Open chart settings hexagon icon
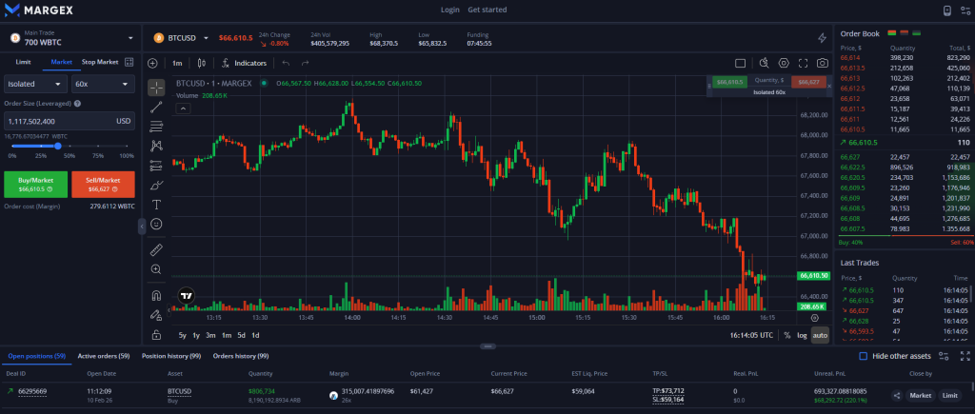Image resolution: width=975 pixels, height=414 pixels. click(784, 63)
